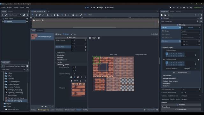This screenshot has height=115, width=204.
Task: Toggle visibility of TileMap node
Action: (x=27, y=21)
